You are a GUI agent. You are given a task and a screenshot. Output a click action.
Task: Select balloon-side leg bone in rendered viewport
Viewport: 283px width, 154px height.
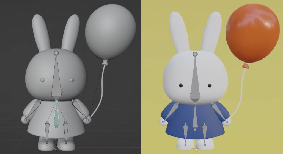pyautogui.click(x=205, y=134)
